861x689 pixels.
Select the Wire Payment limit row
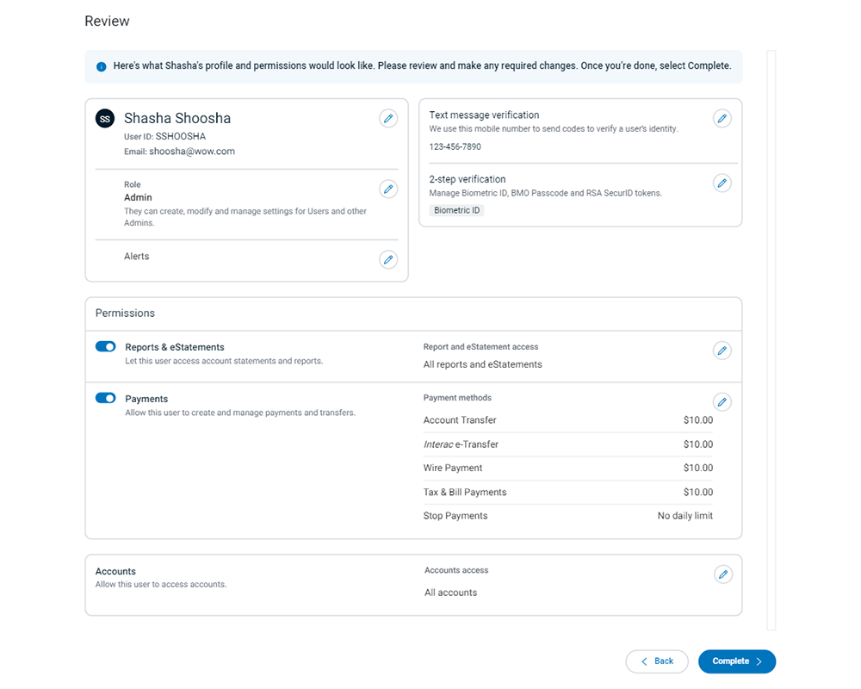point(452,468)
